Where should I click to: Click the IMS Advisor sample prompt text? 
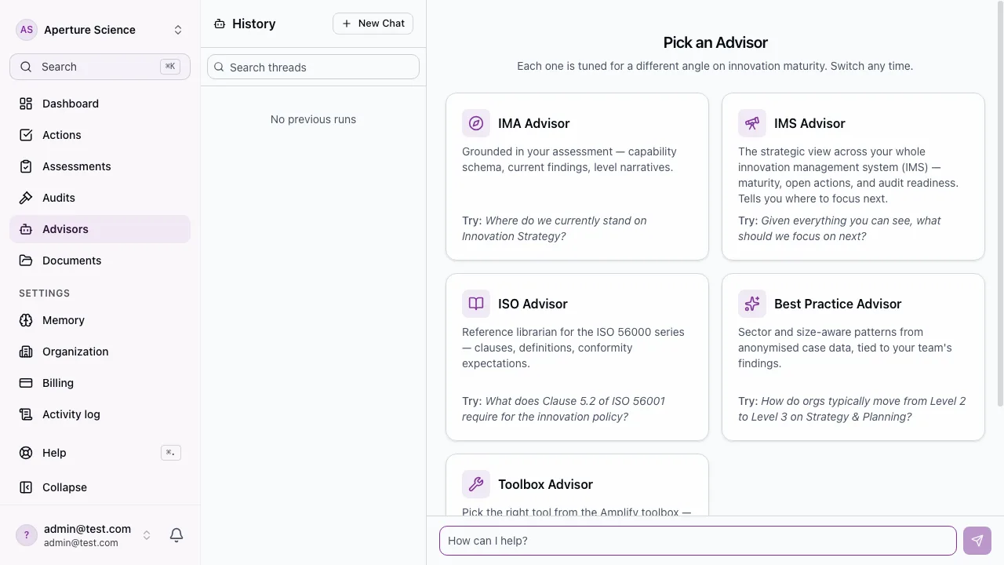(839, 228)
